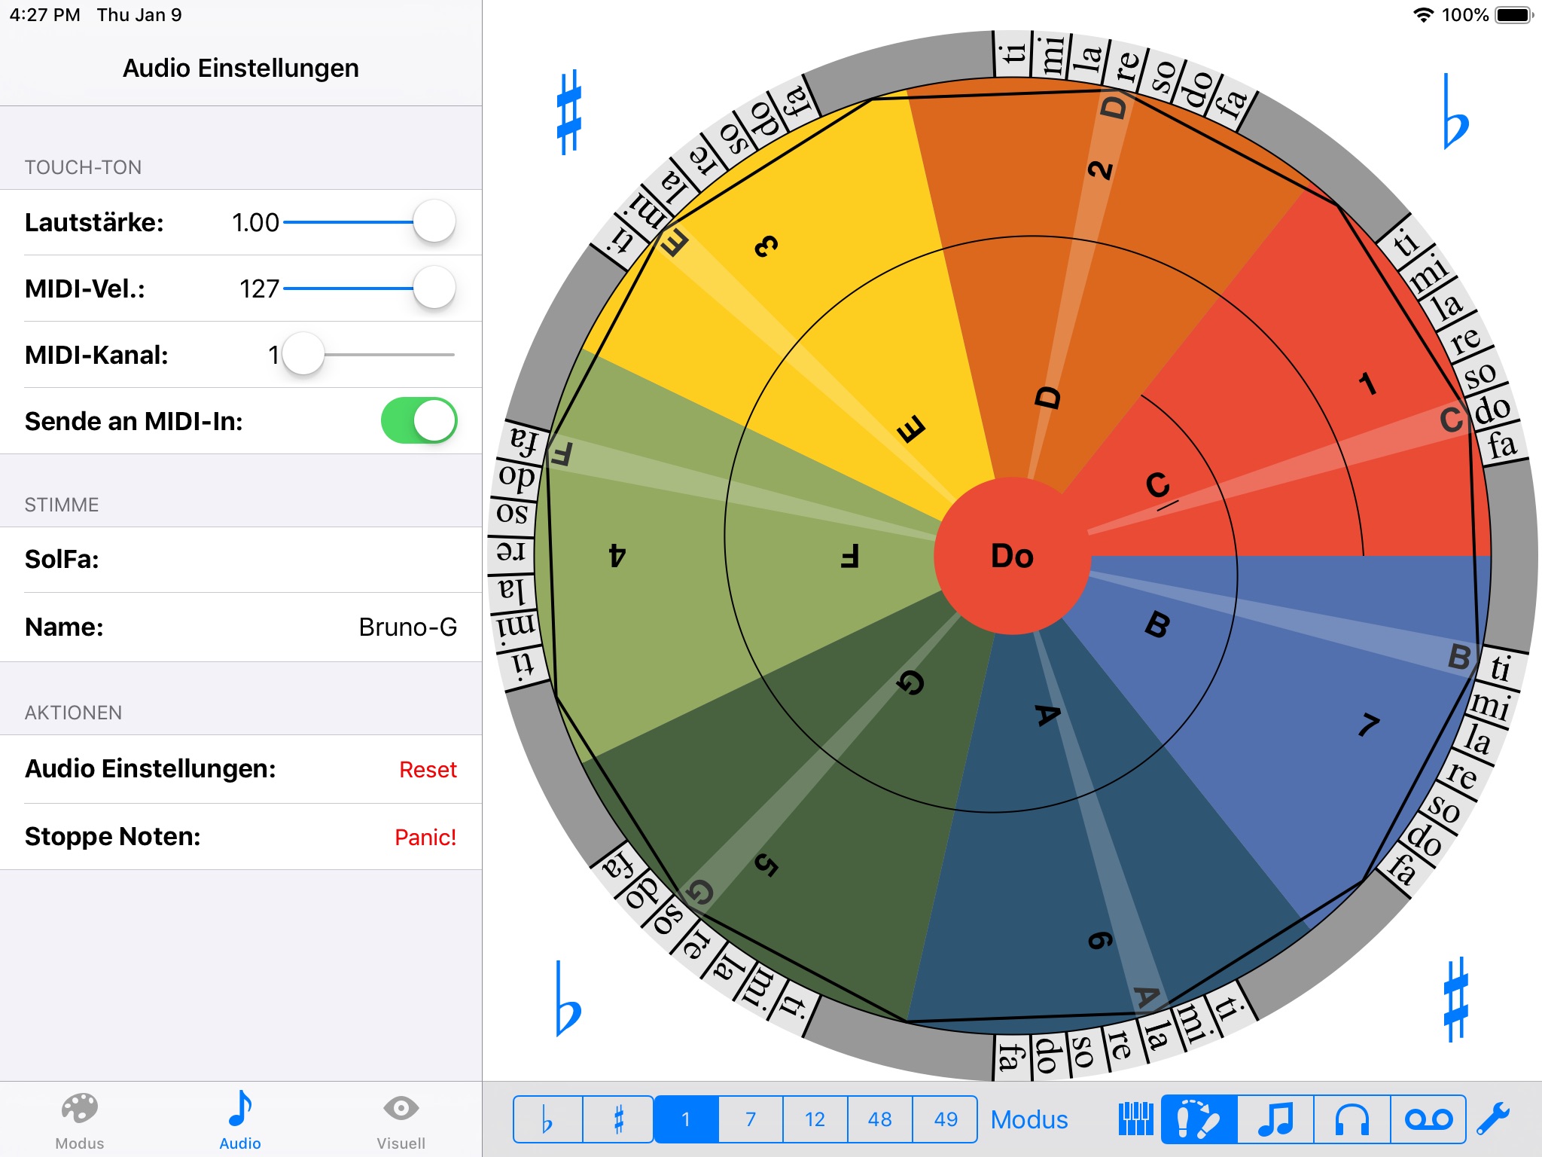Play the dark green G segment labeled 5
This screenshot has width=1542, height=1157.
pyautogui.click(x=766, y=865)
